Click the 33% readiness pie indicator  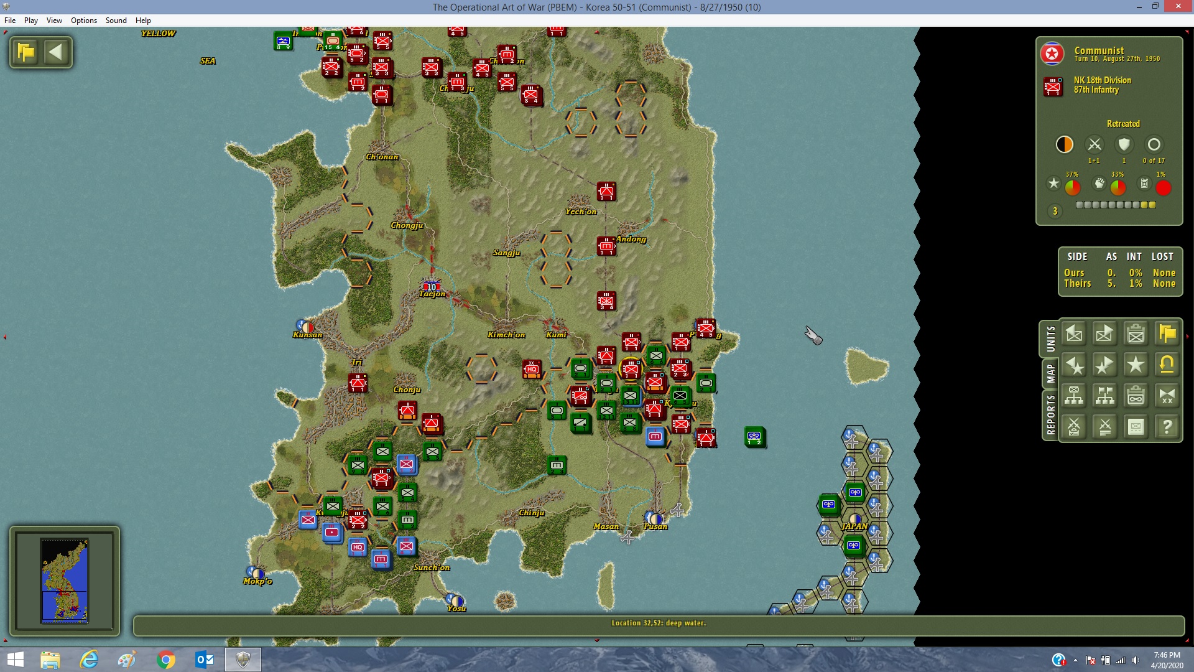(x=1118, y=187)
